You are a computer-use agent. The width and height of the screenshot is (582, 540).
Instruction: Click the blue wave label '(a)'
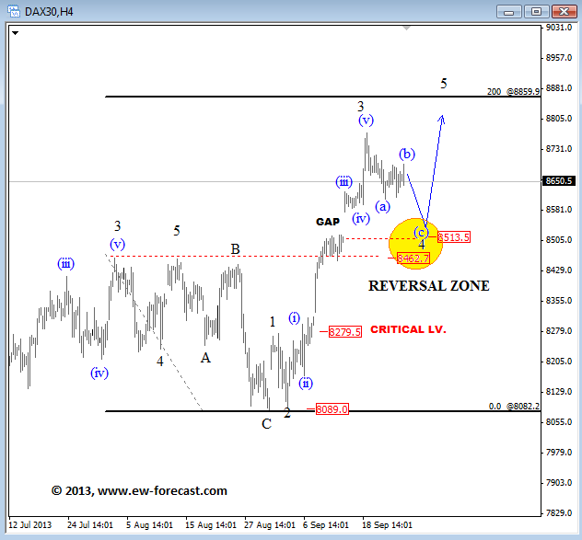pyautogui.click(x=383, y=207)
